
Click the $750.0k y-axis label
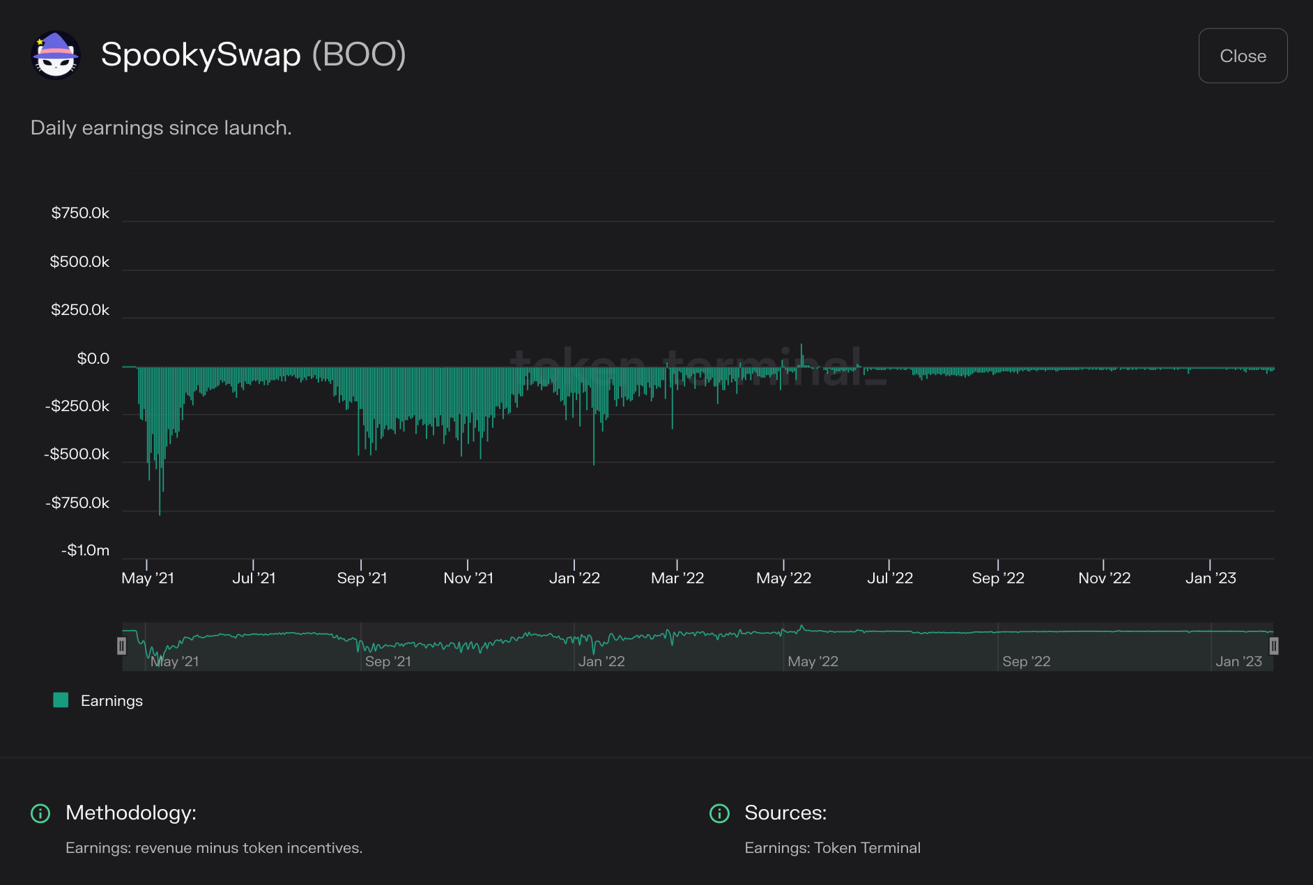click(x=80, y=213)
